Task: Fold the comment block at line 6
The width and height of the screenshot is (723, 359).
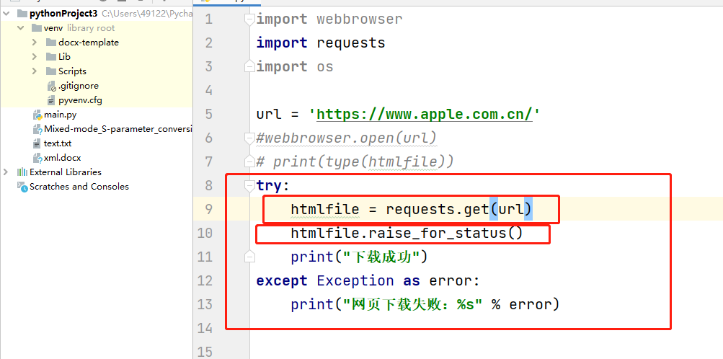Action: pyautogui.click(x=249, y=138)
